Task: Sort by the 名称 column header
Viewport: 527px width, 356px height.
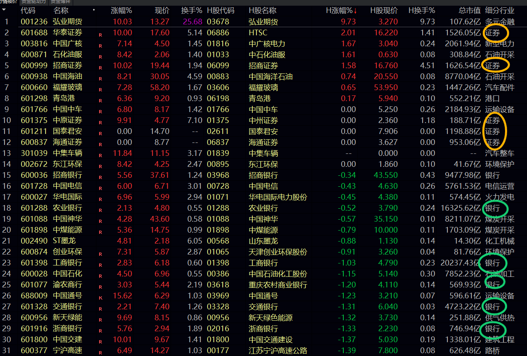Action: point(61,11)
